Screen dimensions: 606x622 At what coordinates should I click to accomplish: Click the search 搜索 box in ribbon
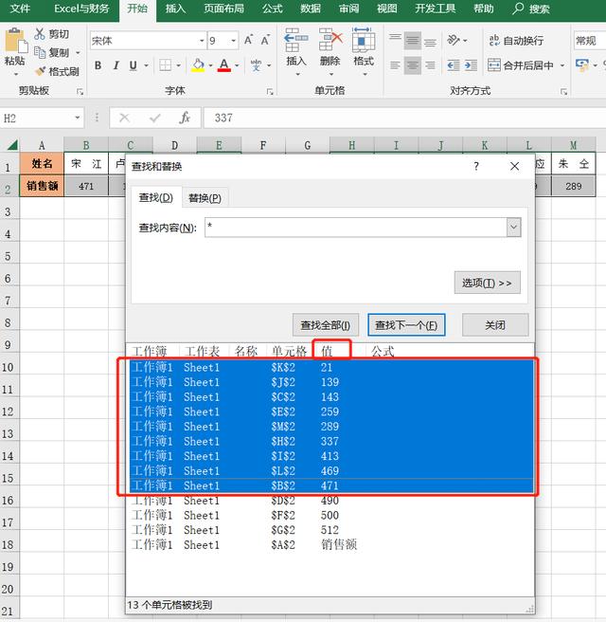[x=531, y=9]
